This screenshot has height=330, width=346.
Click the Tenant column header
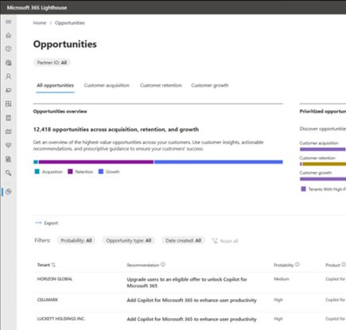click(44, 265)
